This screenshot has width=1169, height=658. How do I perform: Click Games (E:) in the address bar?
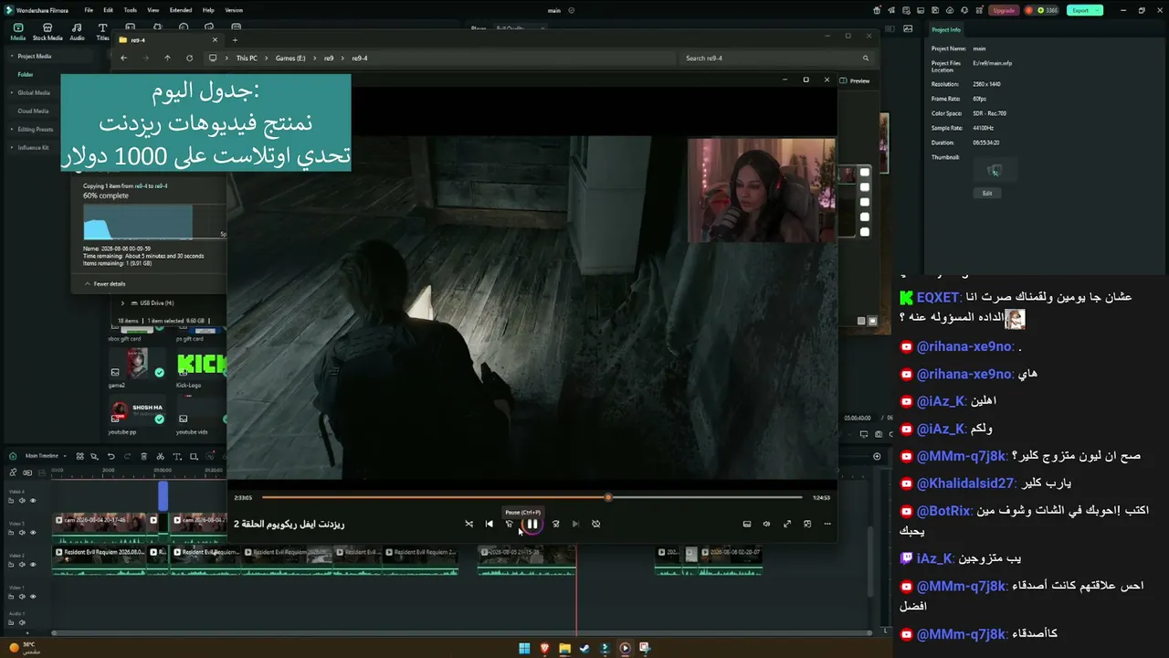pyautogui.click(x=290, y=58)
